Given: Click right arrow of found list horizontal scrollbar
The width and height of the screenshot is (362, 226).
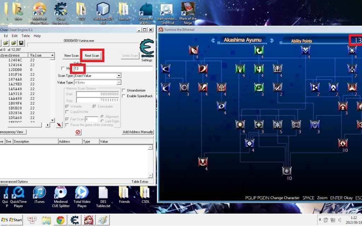Looking at the screenshot, I should [x=48, y=125].
